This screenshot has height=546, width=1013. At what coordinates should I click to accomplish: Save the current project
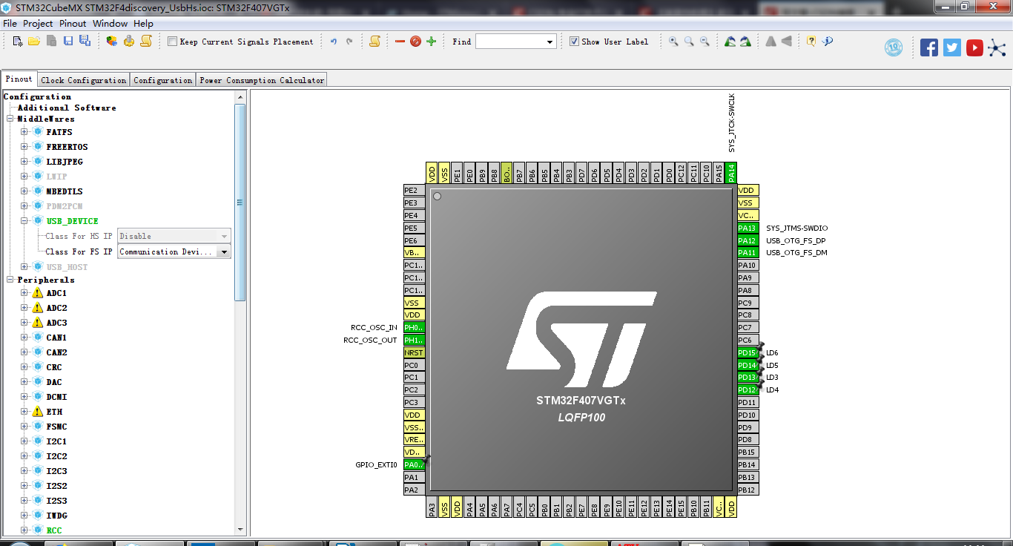(67, 42)
